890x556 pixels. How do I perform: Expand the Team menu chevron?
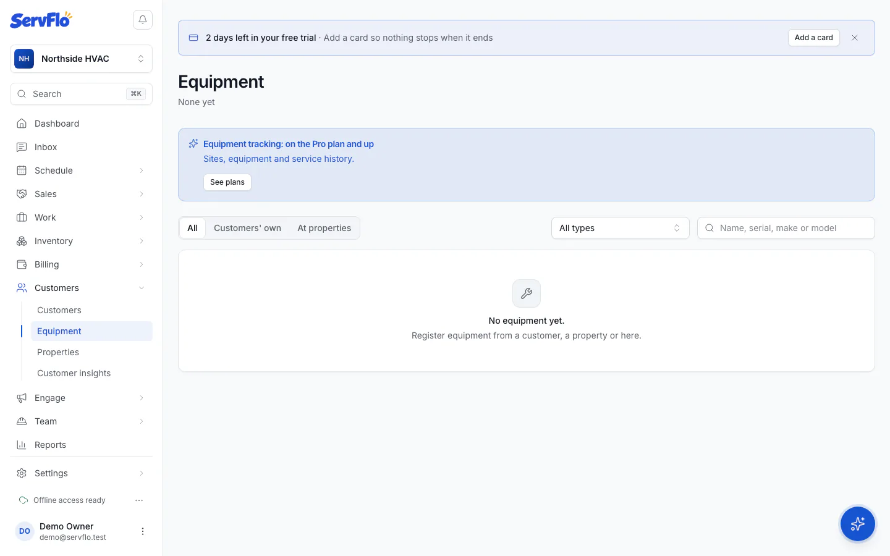pyautogui.click(x=142, y=421)
